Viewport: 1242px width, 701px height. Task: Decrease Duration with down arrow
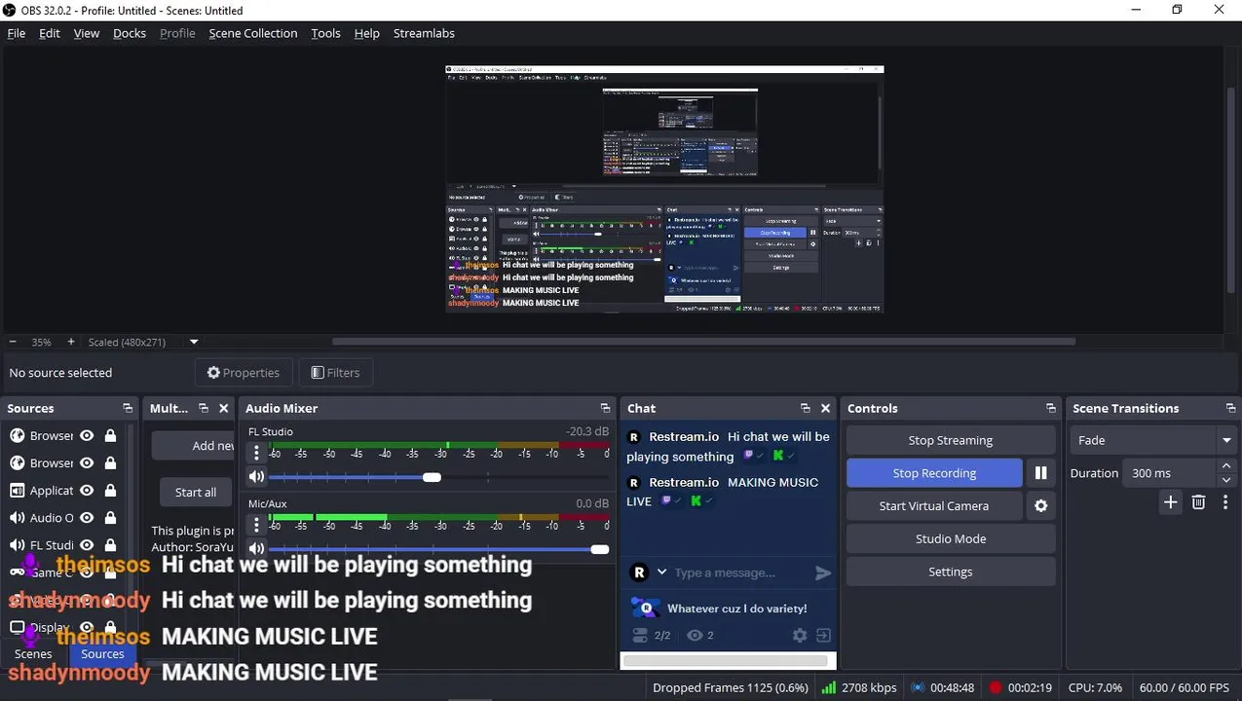pyautogui.click(x=1226, y=480)
